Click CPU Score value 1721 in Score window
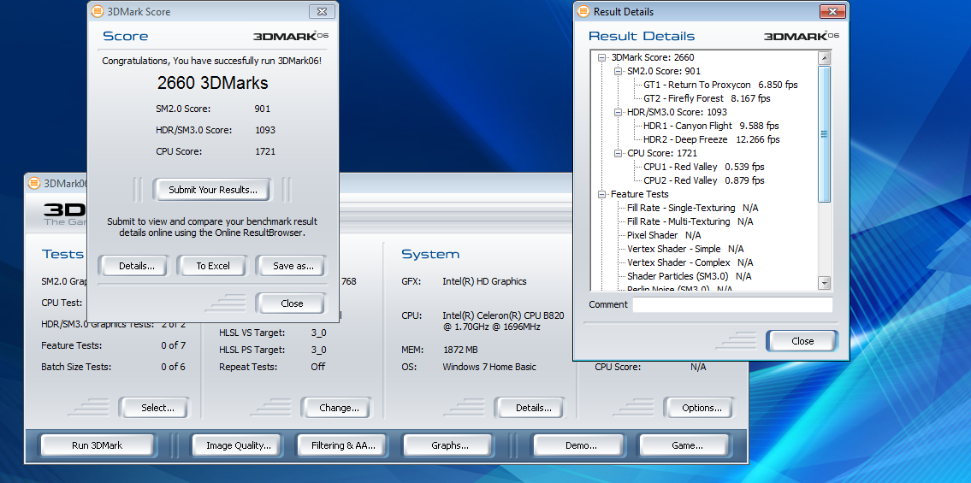971x483 pixels. [x=265, y=151]
